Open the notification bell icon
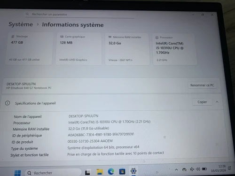The image size is (235, 176). tap(229, 168)
